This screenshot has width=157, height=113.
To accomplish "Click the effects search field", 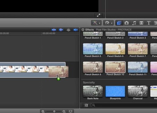I will pyautogui.click(x=124, y=105).
